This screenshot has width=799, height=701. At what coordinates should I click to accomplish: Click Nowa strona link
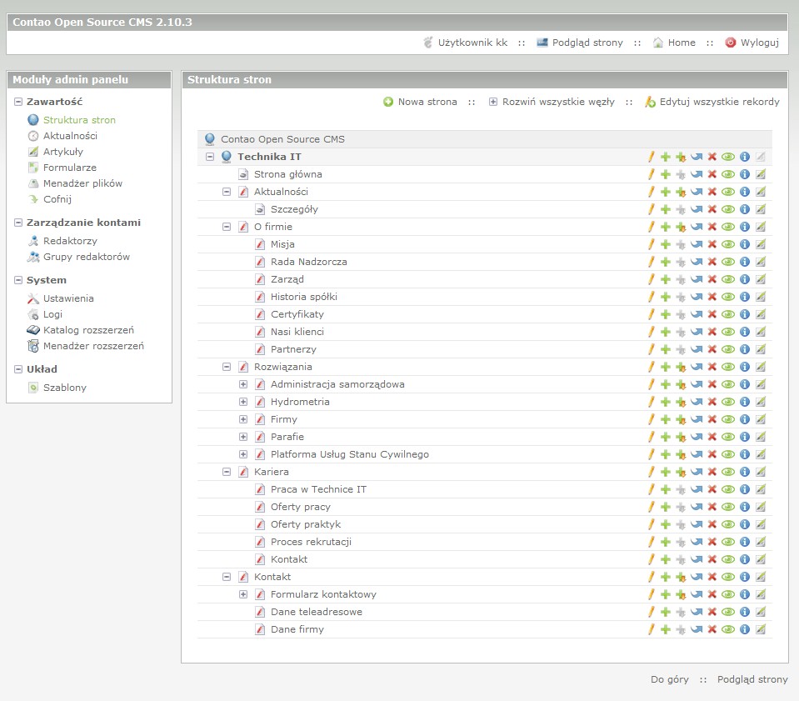pos(427,102)
